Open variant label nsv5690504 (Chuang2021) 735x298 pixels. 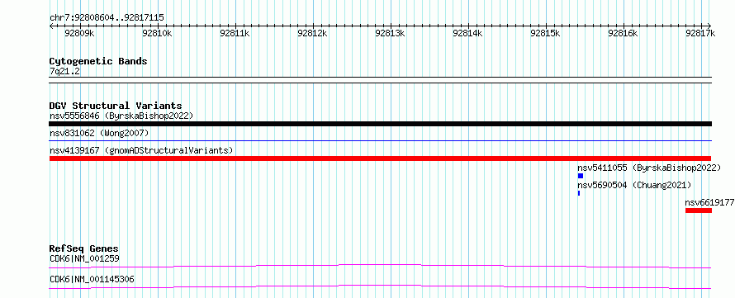tap(634, 185)
